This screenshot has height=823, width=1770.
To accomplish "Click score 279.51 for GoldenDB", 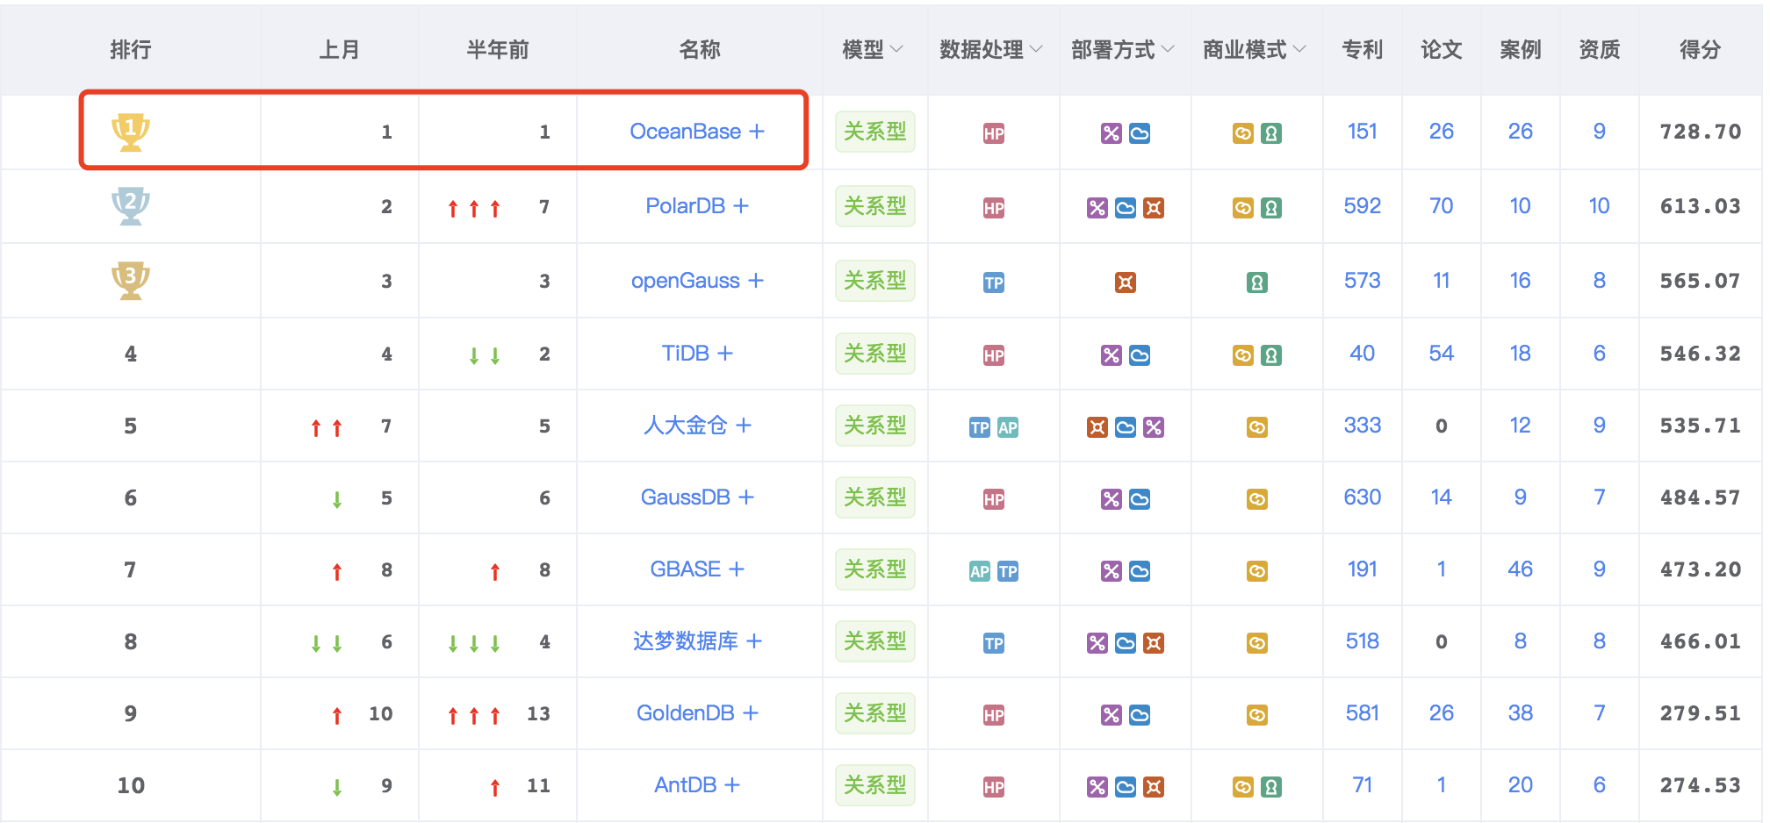I will [1701, 713].
